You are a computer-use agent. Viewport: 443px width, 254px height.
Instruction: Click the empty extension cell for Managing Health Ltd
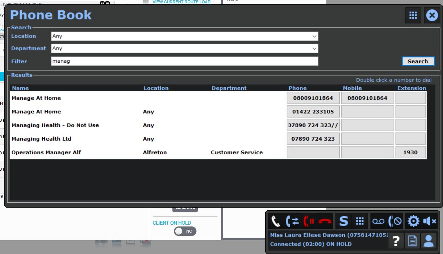click(411, 139)
